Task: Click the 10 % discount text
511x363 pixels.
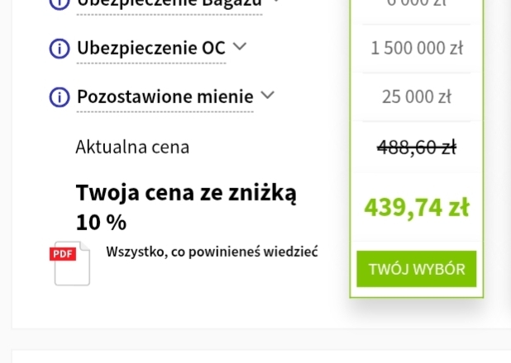Action: pyautogui.click(x=101, y=223)
